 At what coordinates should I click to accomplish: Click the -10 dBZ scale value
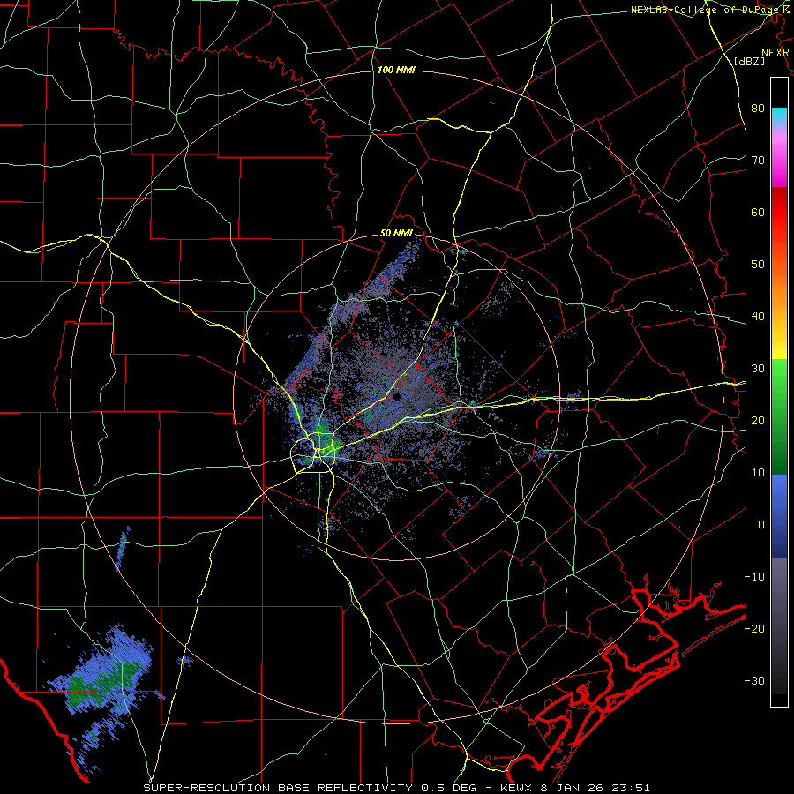[754, 576]
